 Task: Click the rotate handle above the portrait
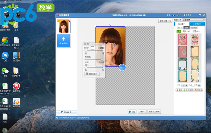110,25
